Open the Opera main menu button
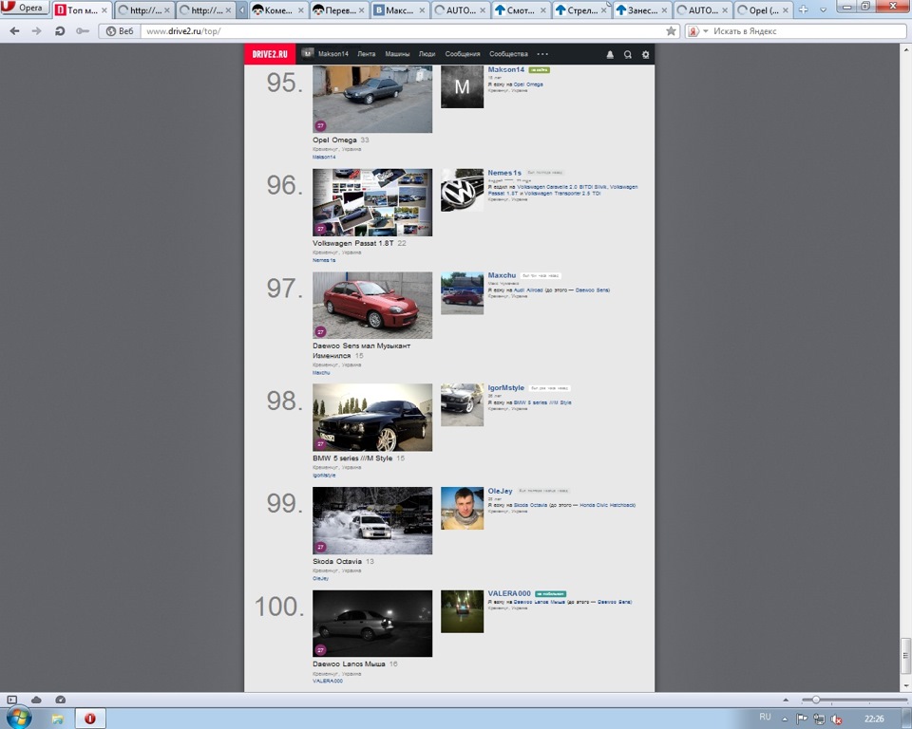Viewport: 912px width, 729px height. pyautogui.click(x=25, y=8)
